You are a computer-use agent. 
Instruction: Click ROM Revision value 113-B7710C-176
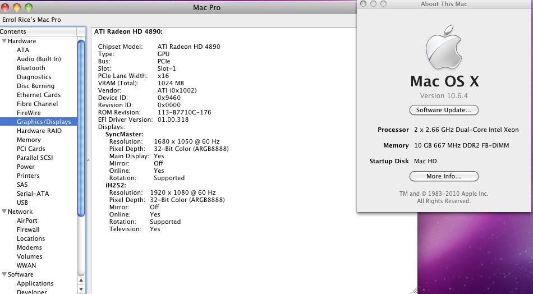(x=184, y=112)
